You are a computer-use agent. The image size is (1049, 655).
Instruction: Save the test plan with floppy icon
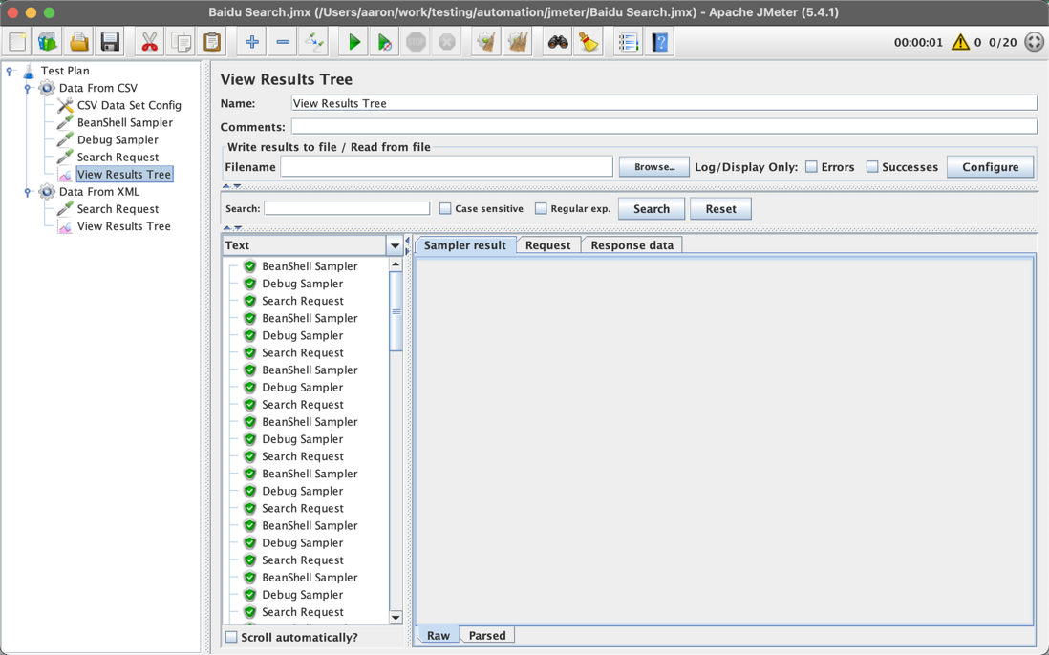(110, 42)
